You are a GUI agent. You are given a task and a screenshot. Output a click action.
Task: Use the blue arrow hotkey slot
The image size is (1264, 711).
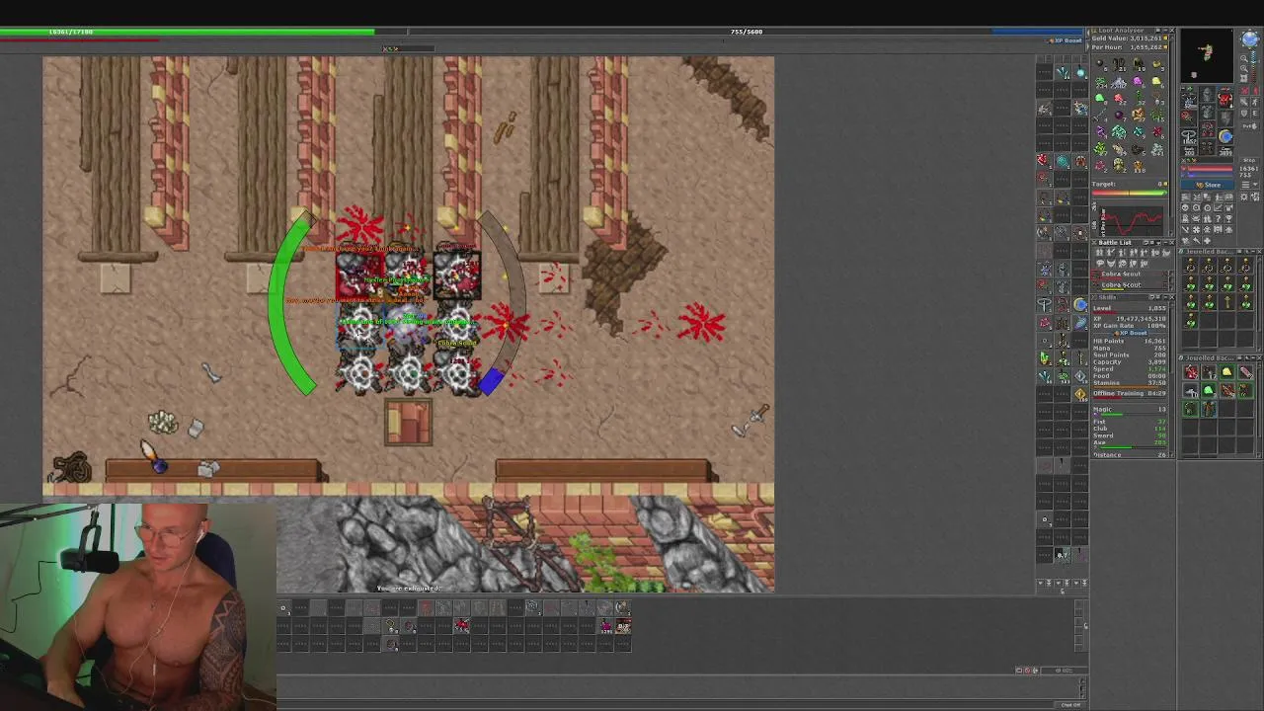[1080, 322]
